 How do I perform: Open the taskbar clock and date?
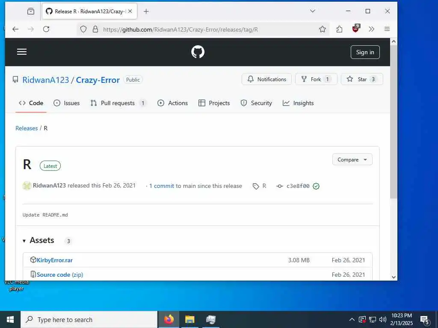[x=401, y=319]
